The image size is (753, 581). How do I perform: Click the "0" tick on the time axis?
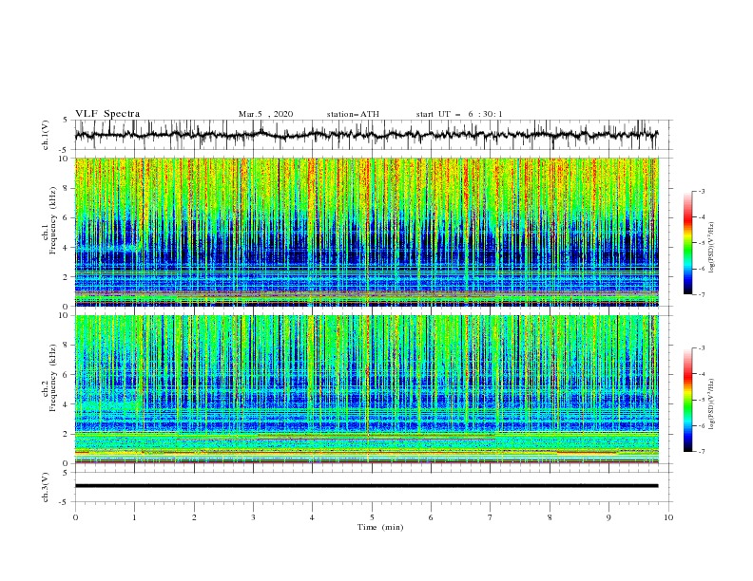tap(75, 517)
